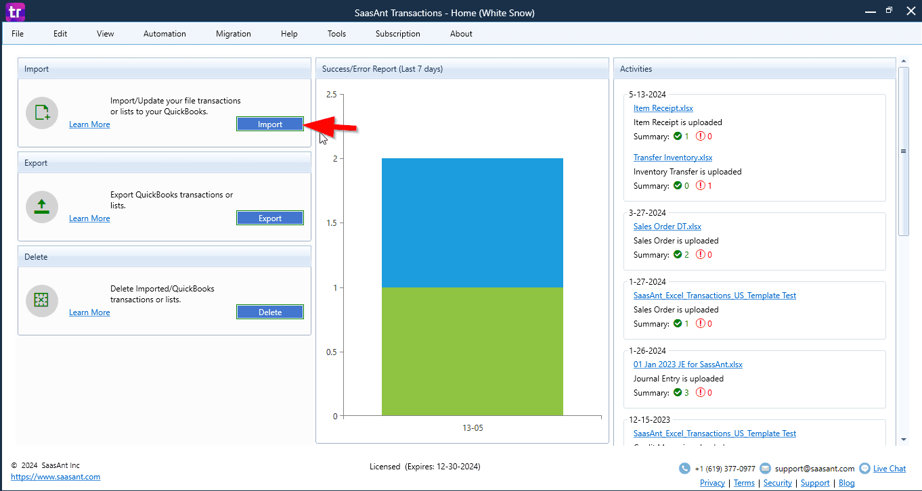This screenshot has height=491, width=922.
Task: Open the Security link
Action: coord(778,483)
